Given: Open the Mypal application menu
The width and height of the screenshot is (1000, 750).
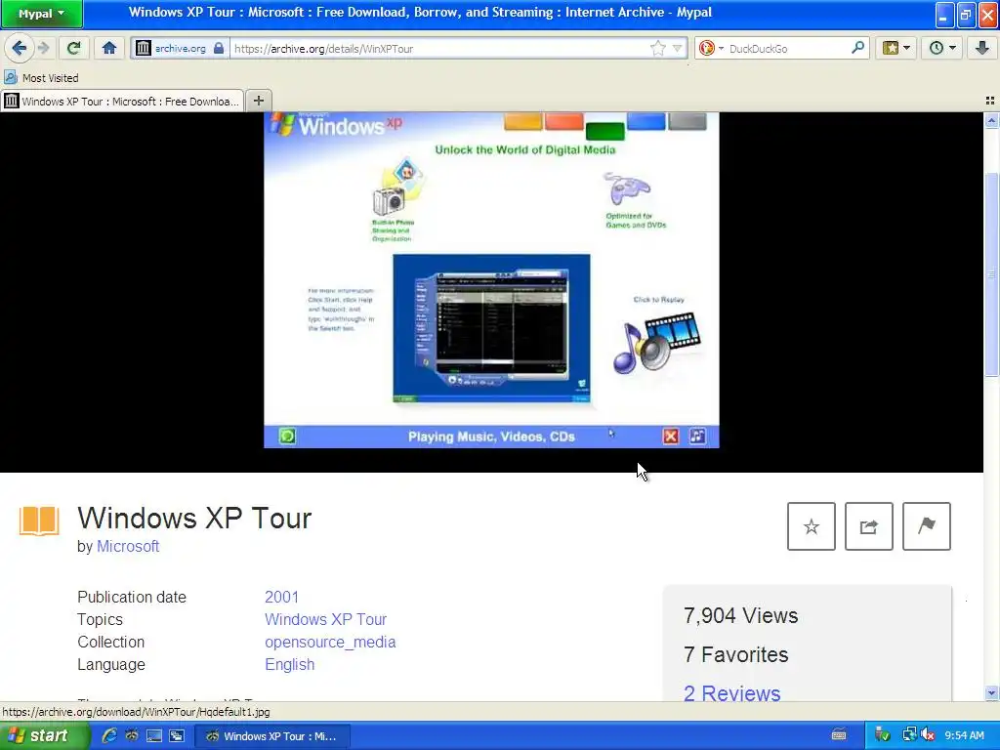Looking at the screenshot, I should click(x=41, y=14).
